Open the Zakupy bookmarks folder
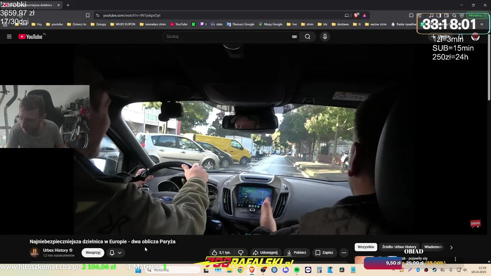The height and width of the screenshot is (276, 491). (x=98, y=24)
